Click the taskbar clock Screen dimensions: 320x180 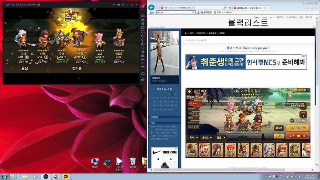[310, 177]
